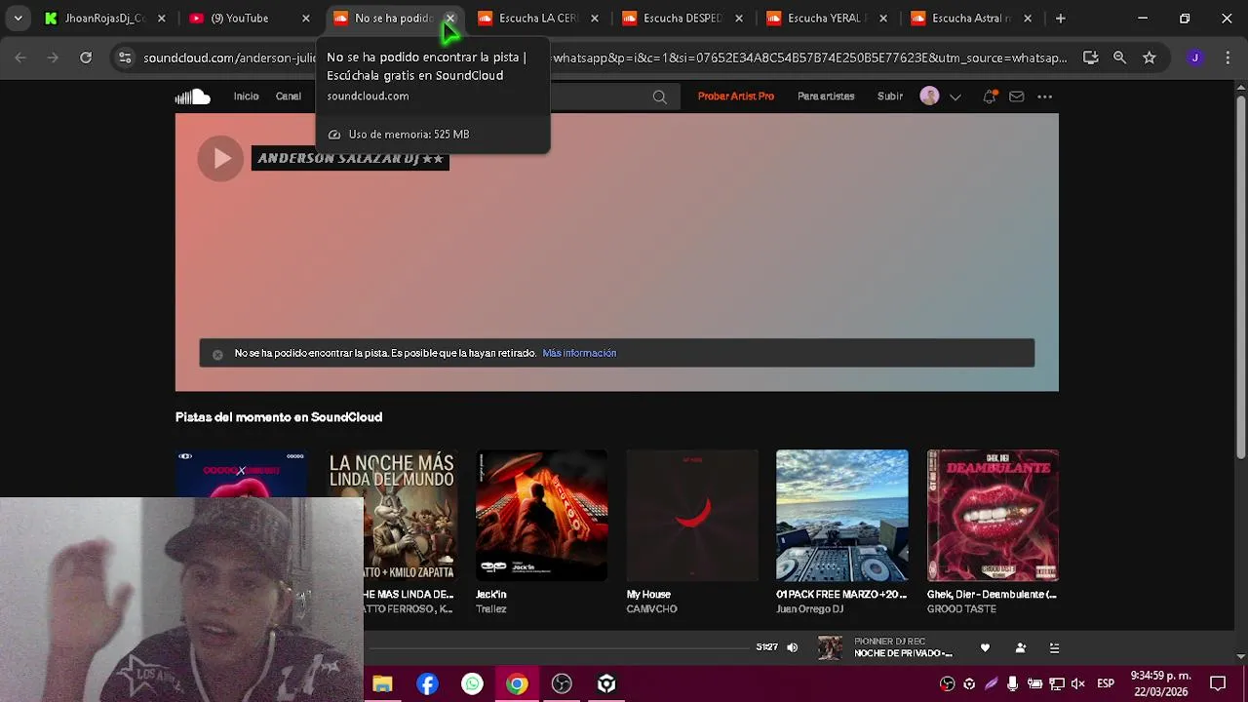Open the Chrome tab search dropdown arrow
Screen dimensions: 1248x702
pos(18,18)
